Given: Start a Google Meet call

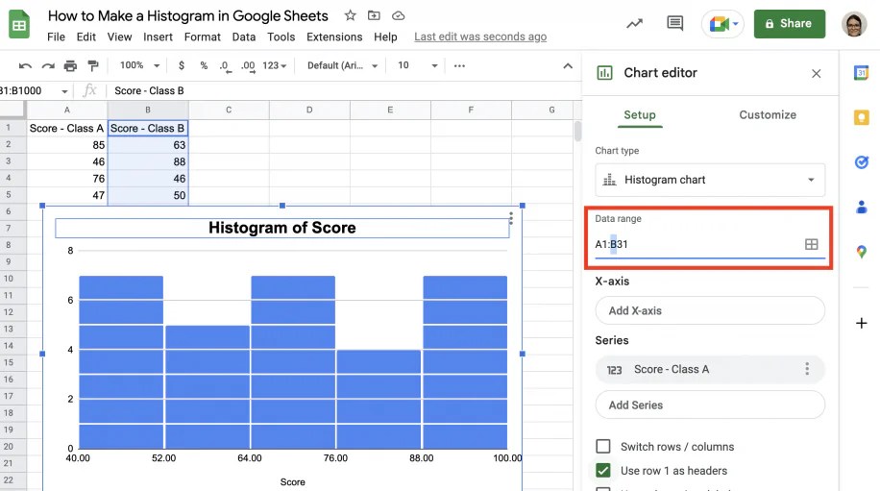Looking at the screenshot, I should (x=722, y=24).
